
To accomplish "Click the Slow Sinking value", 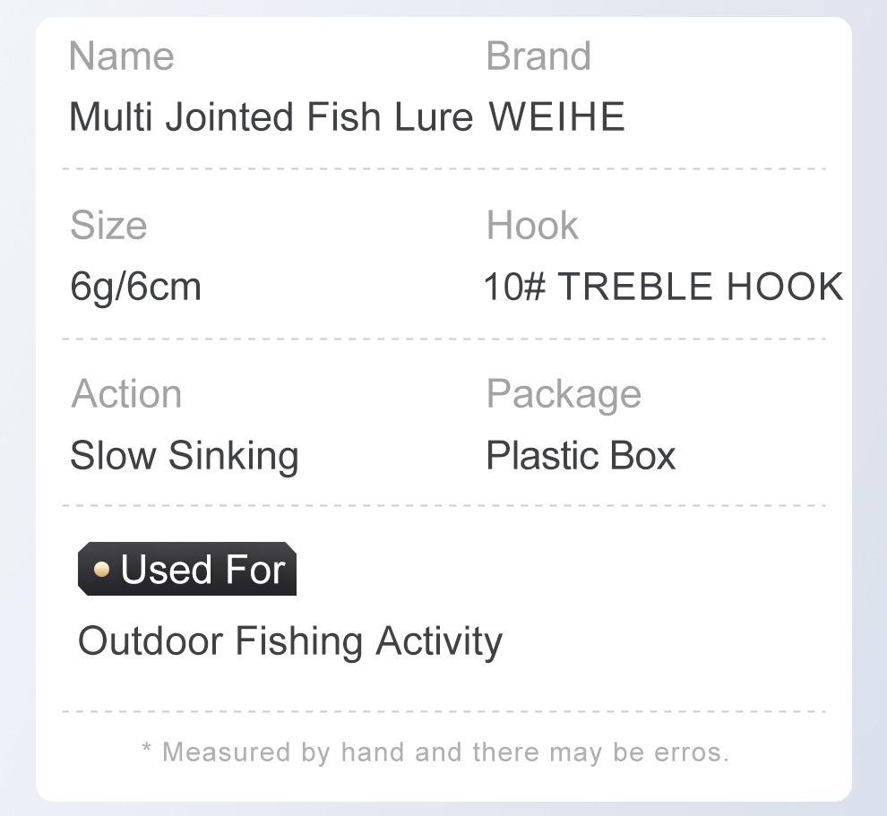I will coord(184,456).
